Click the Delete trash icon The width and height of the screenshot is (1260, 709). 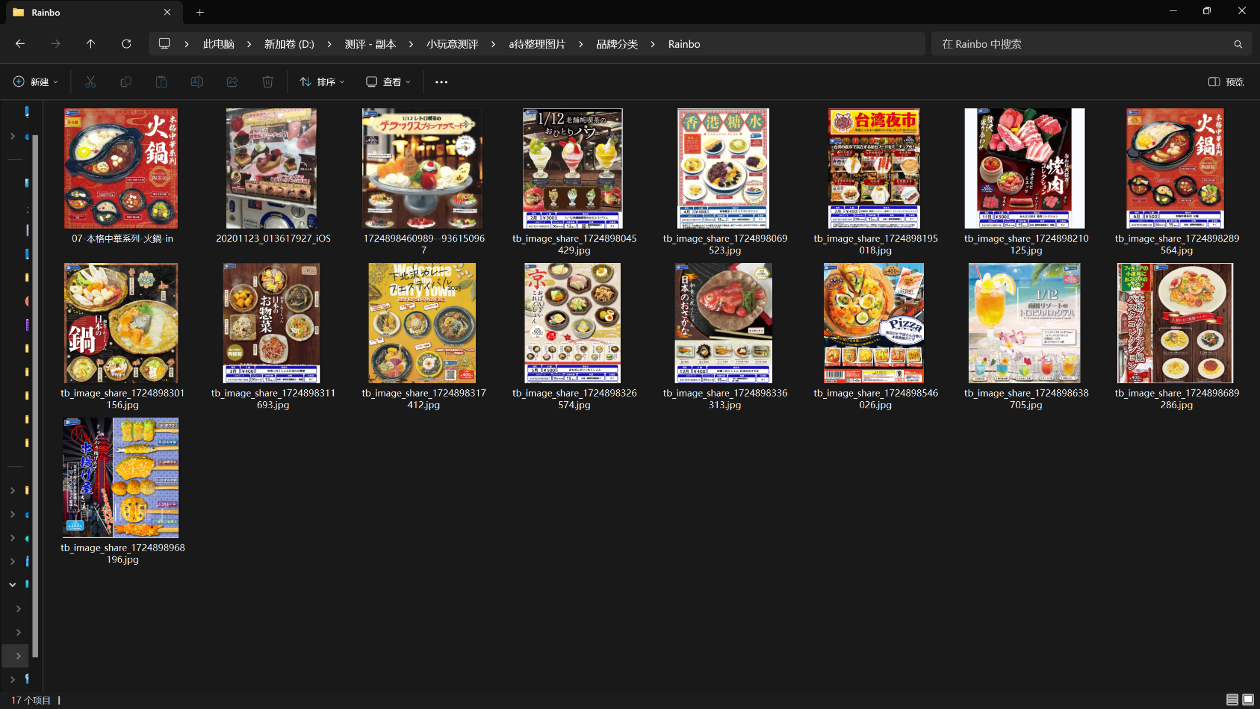[268, 82]
